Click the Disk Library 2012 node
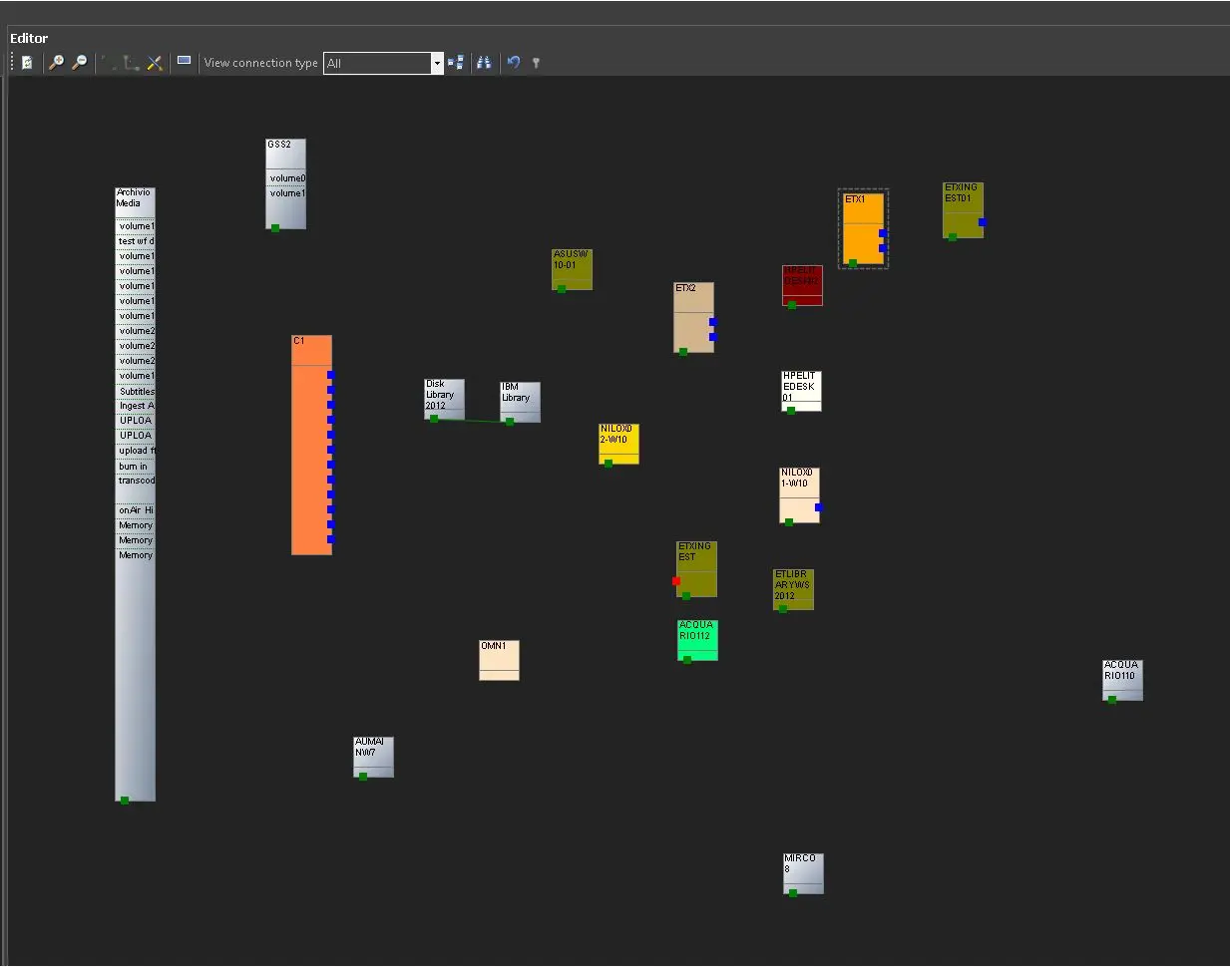Image resolution: width=1230 pixels, height=967 pixels. pyautogui.click(x=443, y=396)
